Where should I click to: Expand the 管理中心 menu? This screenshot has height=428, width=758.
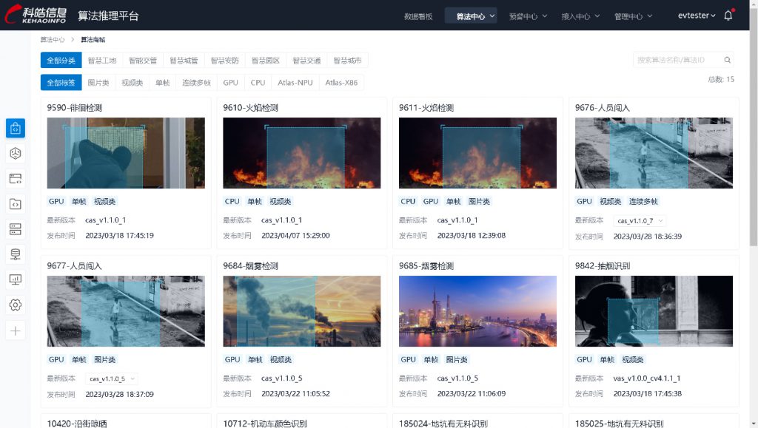(634, 16)
